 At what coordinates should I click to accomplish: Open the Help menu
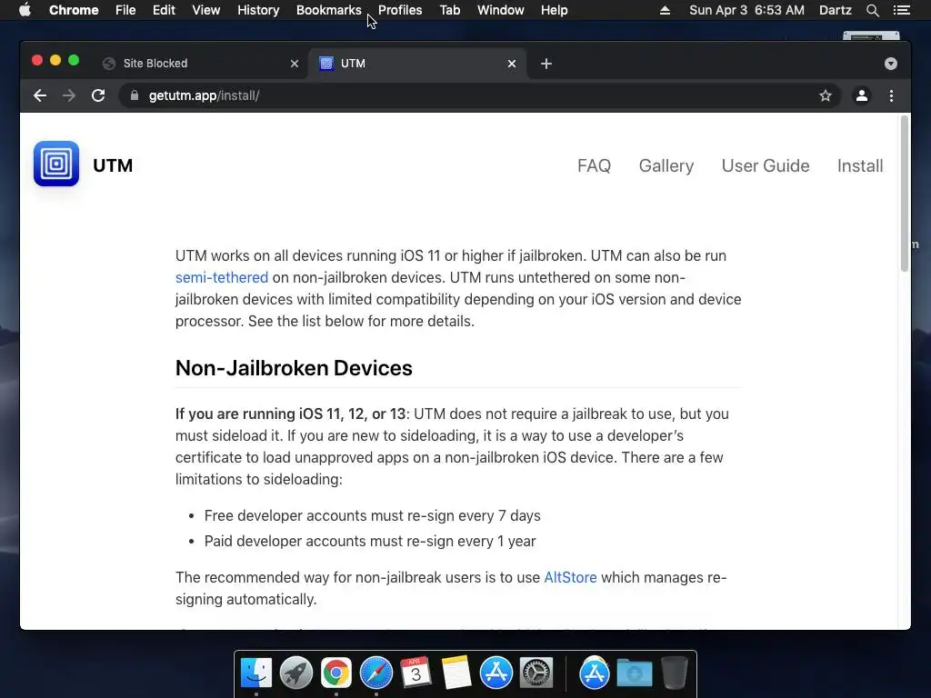(554, 10)
